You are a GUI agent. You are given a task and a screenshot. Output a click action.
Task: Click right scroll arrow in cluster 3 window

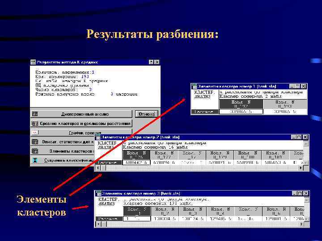(x=301, y=224)
